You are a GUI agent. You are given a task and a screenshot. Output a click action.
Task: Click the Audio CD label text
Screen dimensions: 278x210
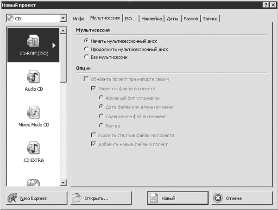click(x=34, y=89)
